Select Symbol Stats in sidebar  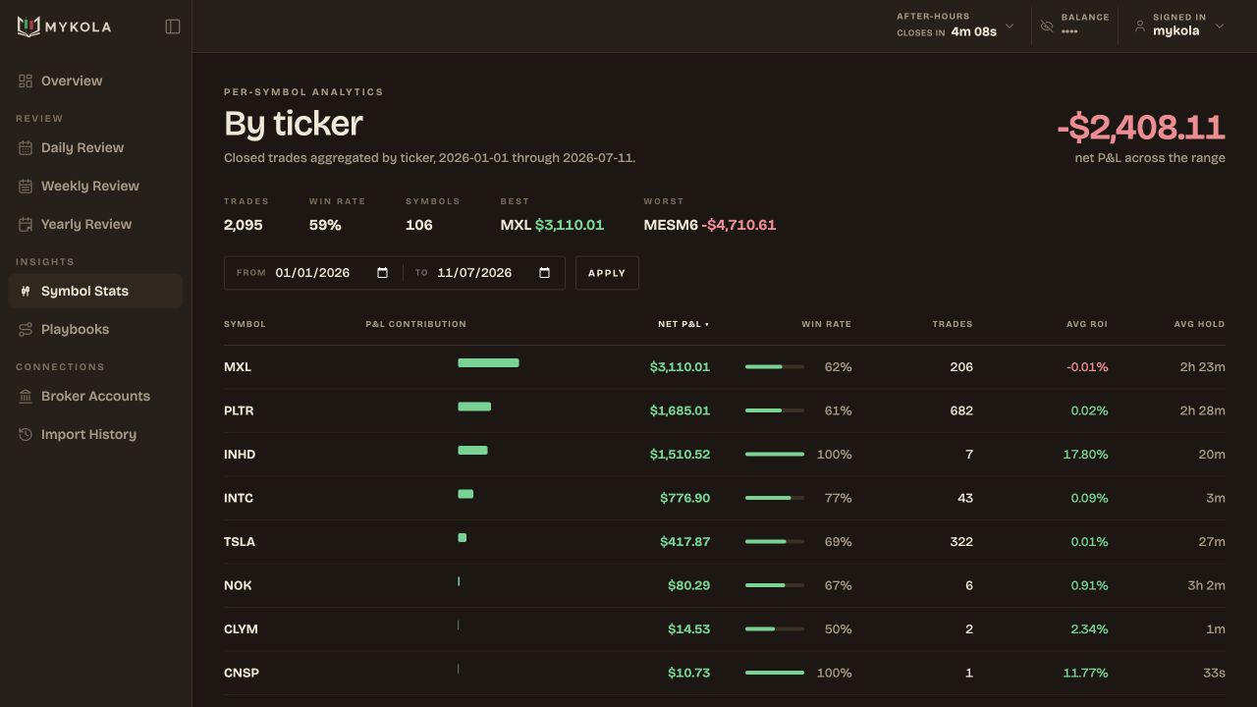tap(95, 291)
